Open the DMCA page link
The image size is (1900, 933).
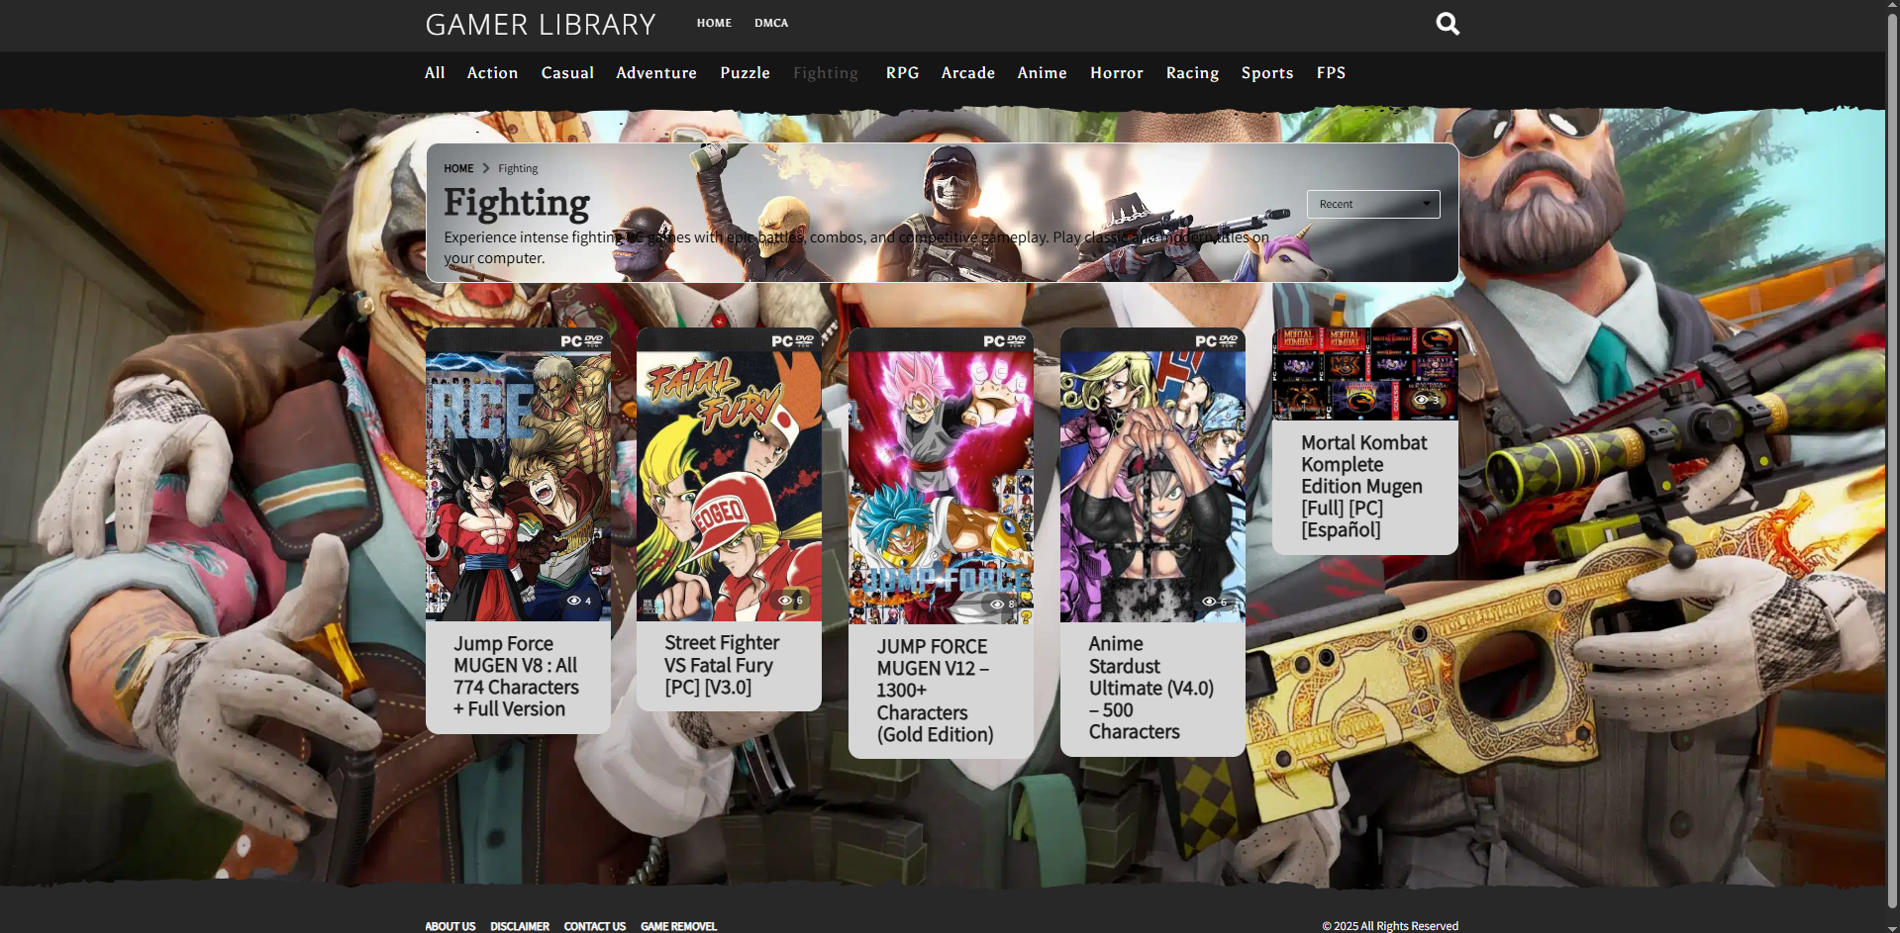[x=771, y=23]
